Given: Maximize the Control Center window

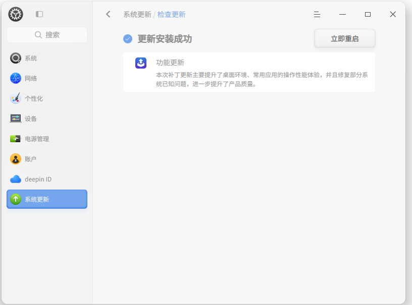Looking at the screenshot, I should pos(368,15).
